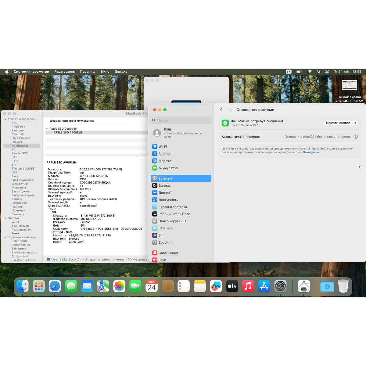Open Downloads folder in Dock

point(327,286)
